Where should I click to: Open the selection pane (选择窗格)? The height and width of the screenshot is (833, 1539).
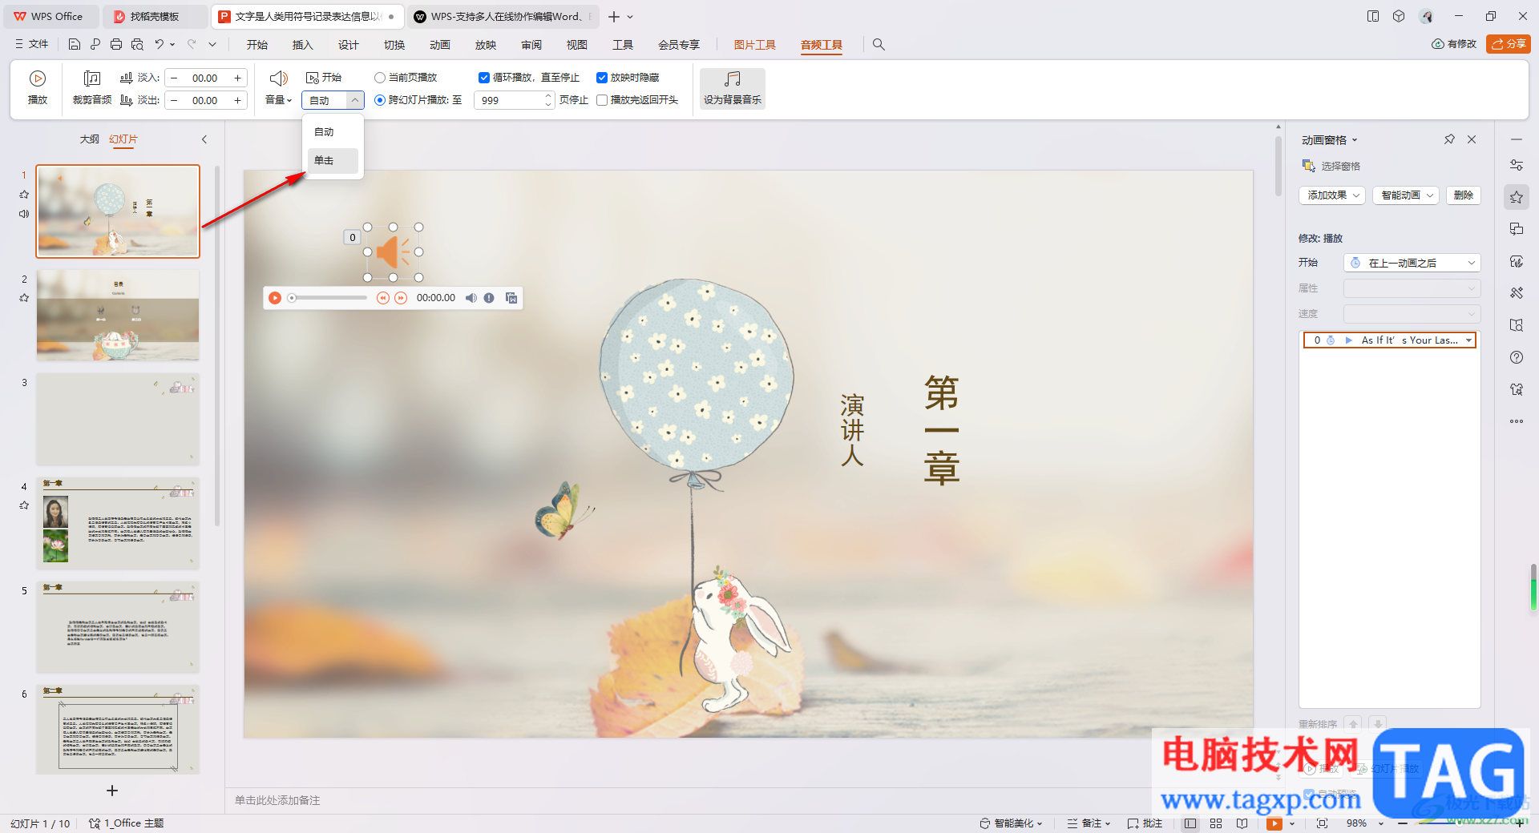point(1331,166)
